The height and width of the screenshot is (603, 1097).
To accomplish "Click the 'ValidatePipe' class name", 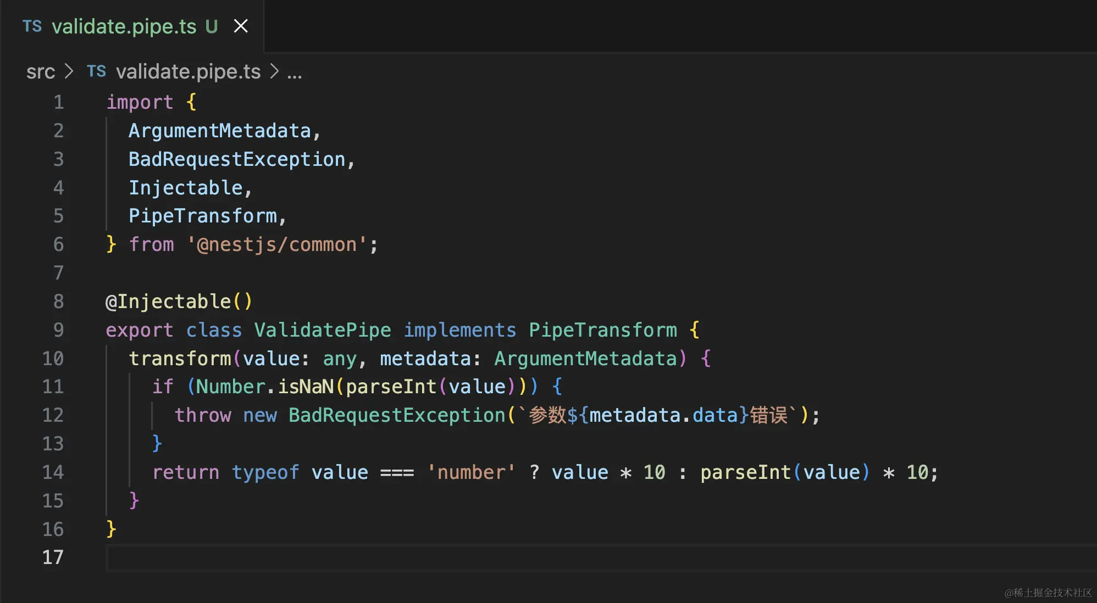I will 323,330.
